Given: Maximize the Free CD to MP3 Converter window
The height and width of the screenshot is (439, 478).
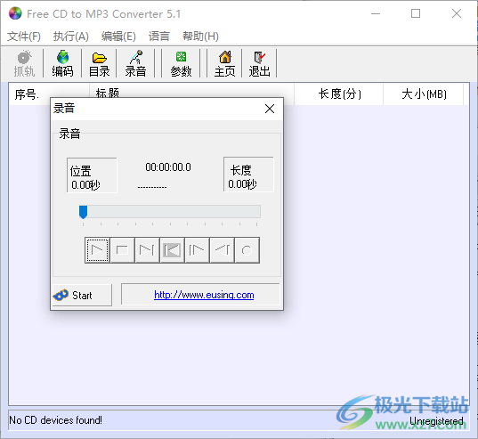Looking at the screenshot, I should pyautogui.click(x=416, y=13).
